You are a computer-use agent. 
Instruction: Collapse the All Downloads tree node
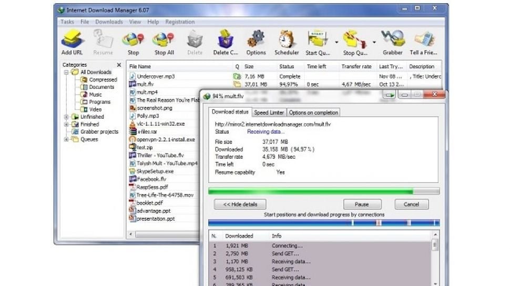click(66, 72)
